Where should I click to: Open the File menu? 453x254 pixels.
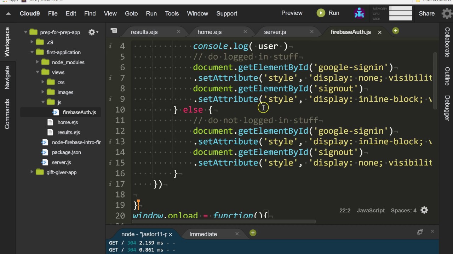point(53,13)
